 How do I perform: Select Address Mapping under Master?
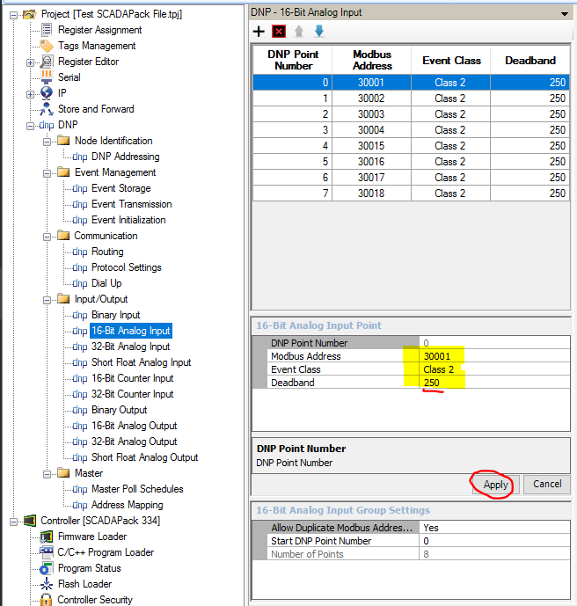[x=128, y=505]
